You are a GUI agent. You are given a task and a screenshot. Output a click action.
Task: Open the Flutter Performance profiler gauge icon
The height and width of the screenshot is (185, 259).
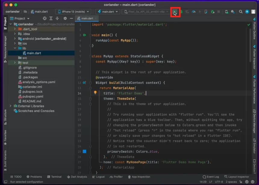coord(194,12)
